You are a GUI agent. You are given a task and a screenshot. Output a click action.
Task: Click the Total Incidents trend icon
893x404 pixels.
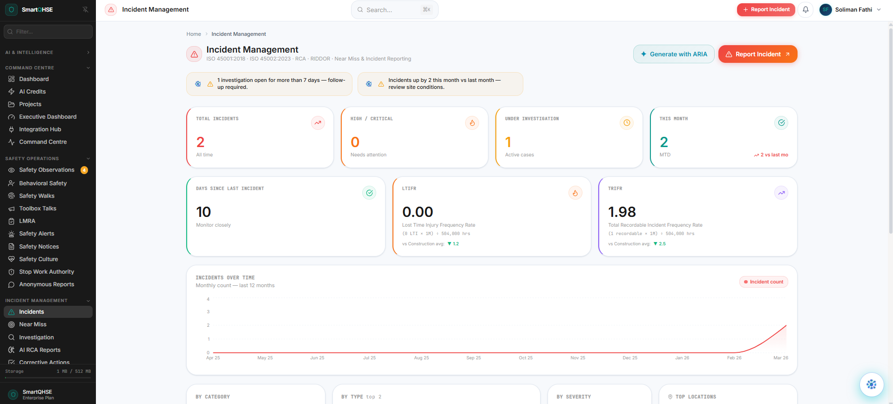point(318,123)
